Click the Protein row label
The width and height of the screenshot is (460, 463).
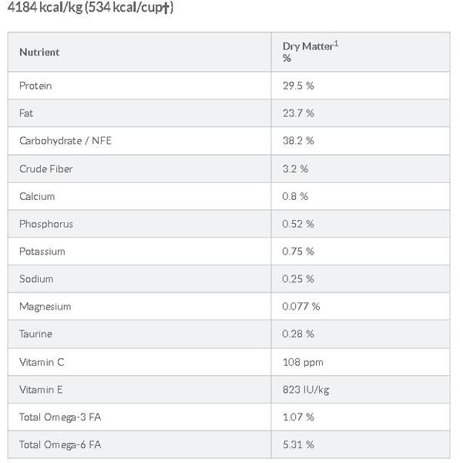click(x=35, y=86)
